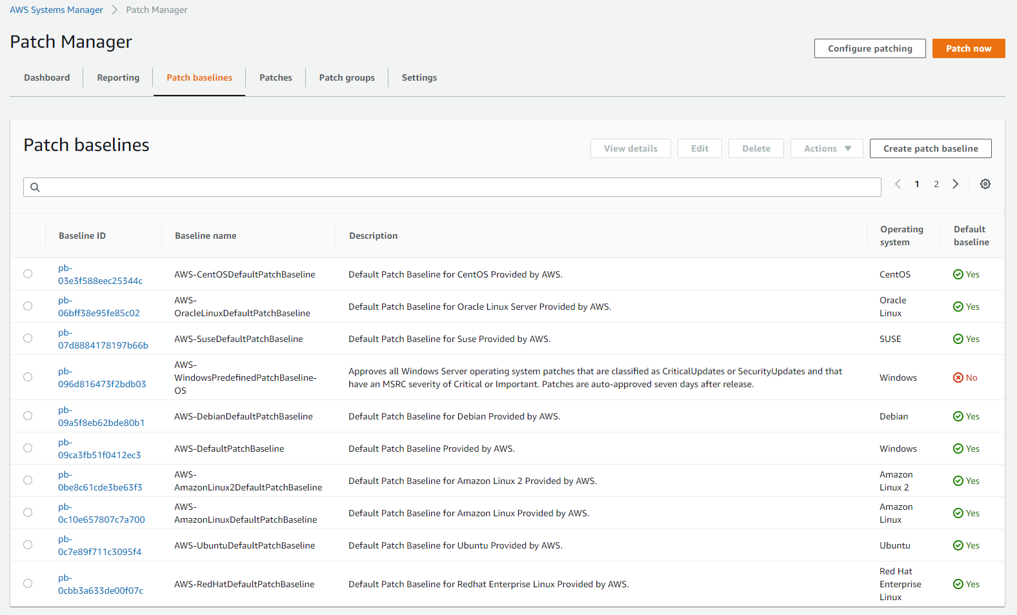Expand the Actions dropdown menu
Screen dimensions: 1017x615
click(827, 148)
